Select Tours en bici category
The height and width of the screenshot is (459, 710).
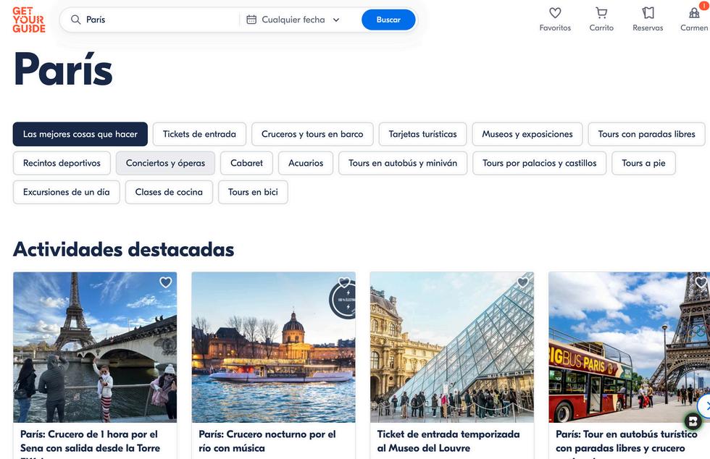253,192
